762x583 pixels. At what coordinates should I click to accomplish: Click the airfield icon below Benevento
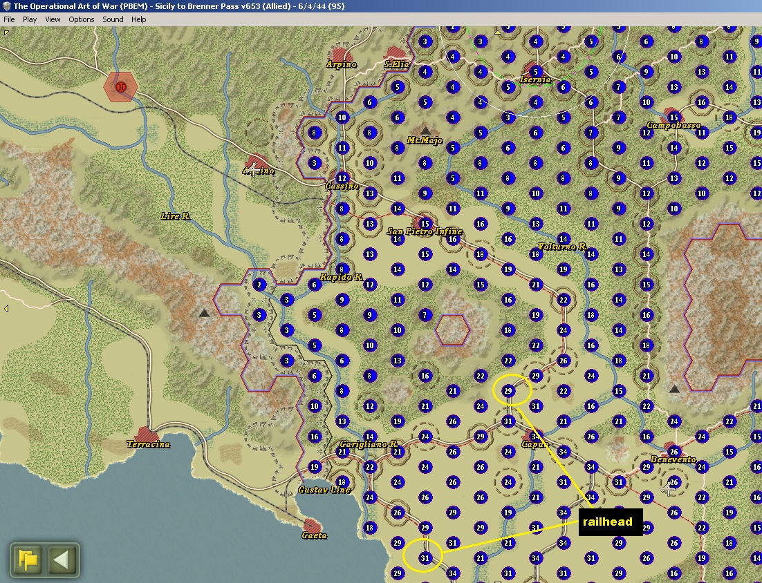click(668, 489)
